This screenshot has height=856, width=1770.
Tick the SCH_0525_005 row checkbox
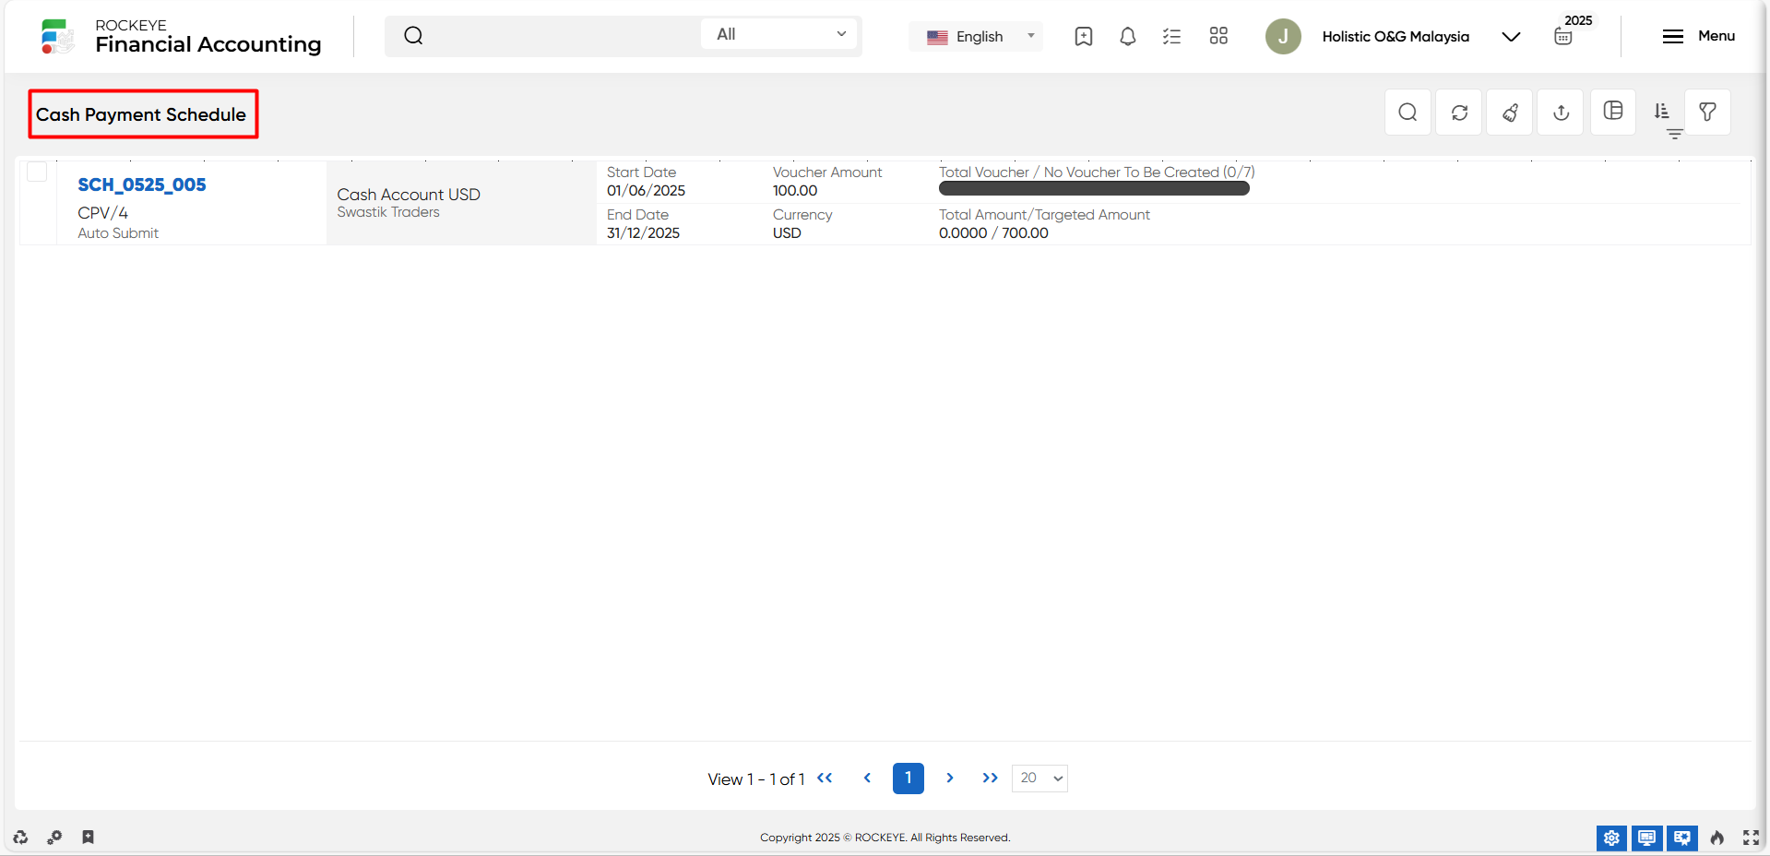click(x=37, y=172)
